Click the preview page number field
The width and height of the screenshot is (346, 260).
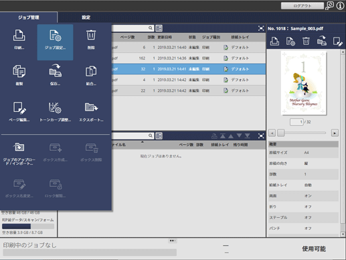click(296, 122)
